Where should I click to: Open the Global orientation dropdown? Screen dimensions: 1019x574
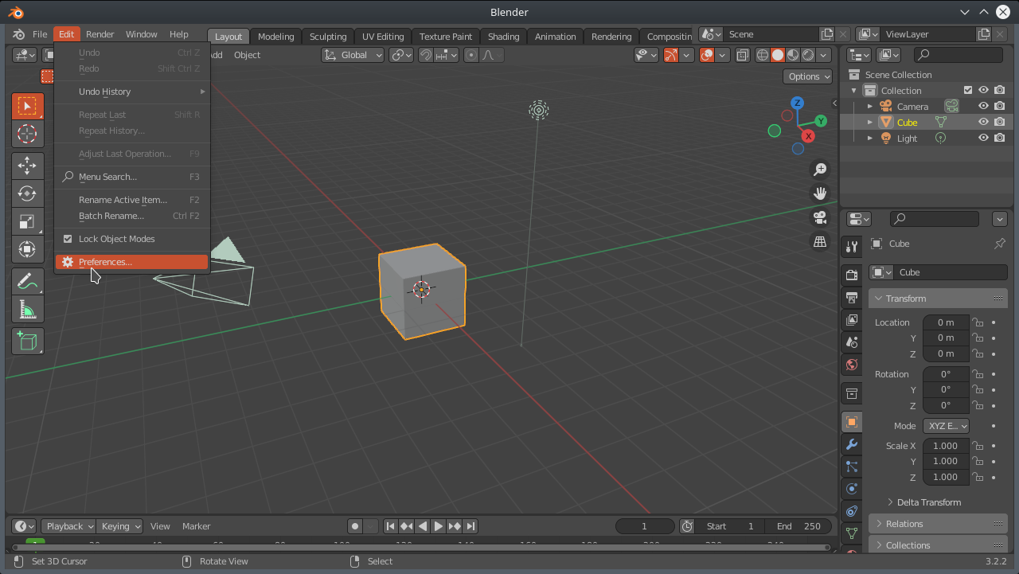point(353,55)
